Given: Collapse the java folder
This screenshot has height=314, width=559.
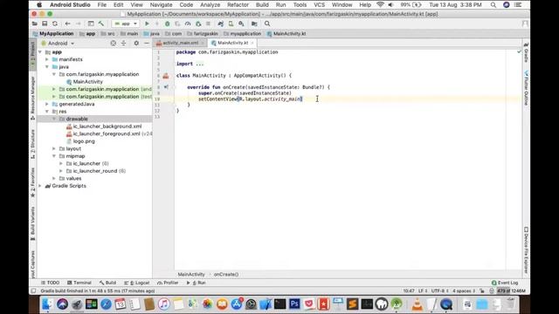Looking at the screenshot, I should 47,67.
